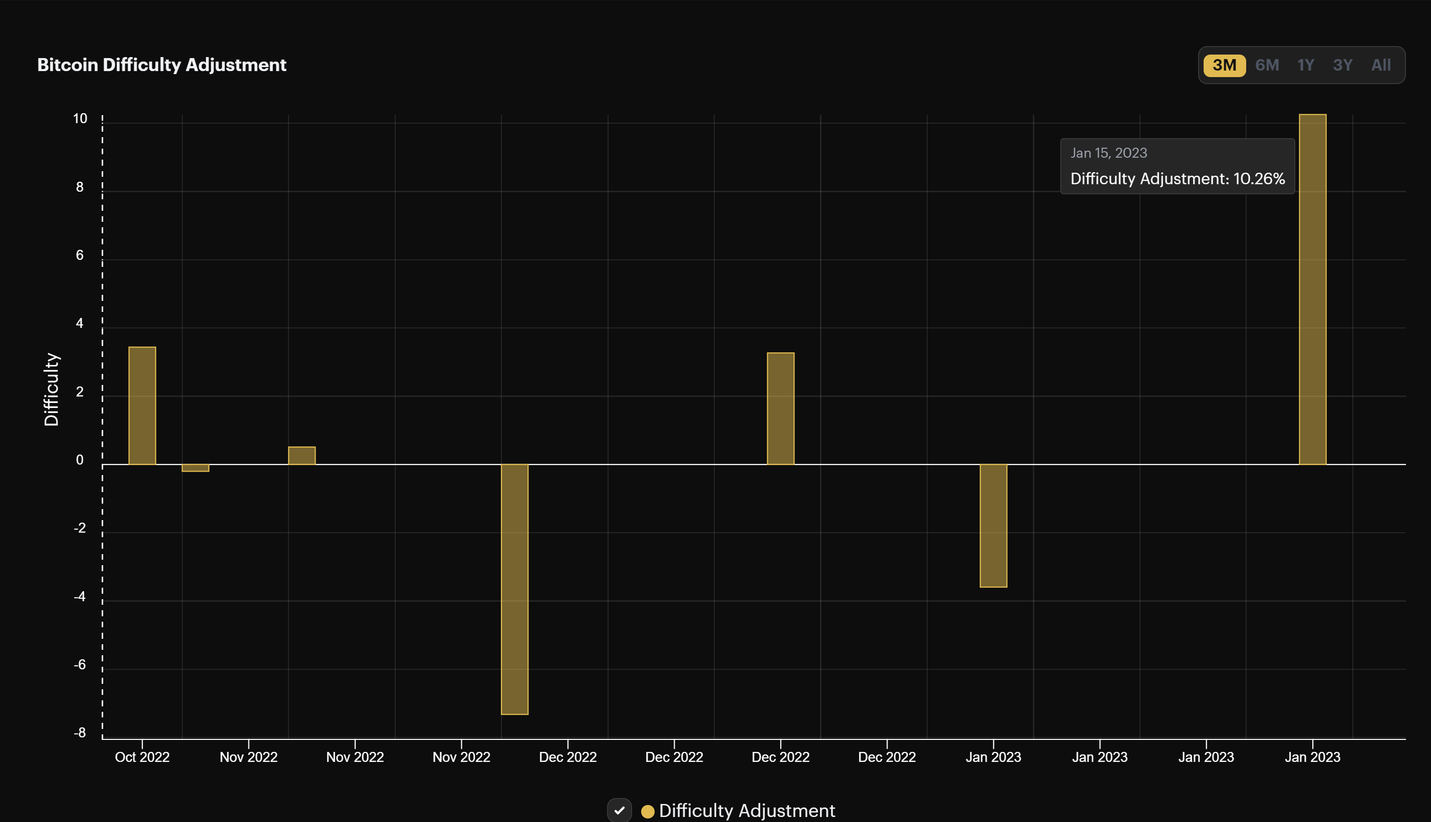
Task: Switch to the 3Y view
Action: (x=1343, y=65)
